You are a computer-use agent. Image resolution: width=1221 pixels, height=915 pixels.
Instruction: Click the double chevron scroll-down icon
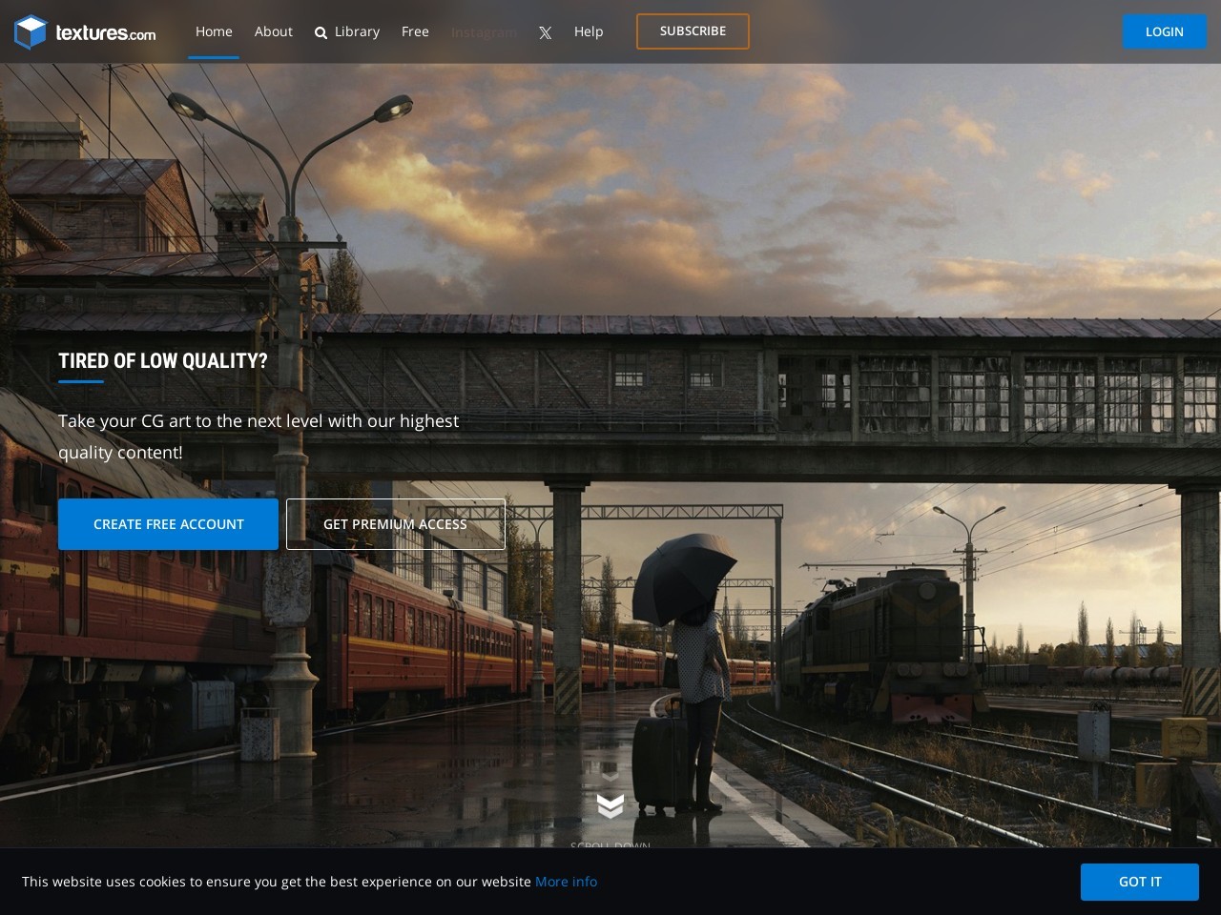point(610,805)
